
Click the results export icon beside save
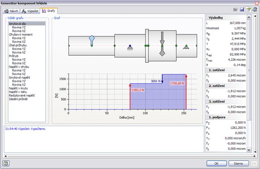point(248,10)
